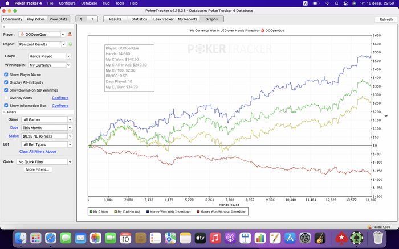399x249 pixels.
Task: Open Photos from the dock
Action: 95,238
